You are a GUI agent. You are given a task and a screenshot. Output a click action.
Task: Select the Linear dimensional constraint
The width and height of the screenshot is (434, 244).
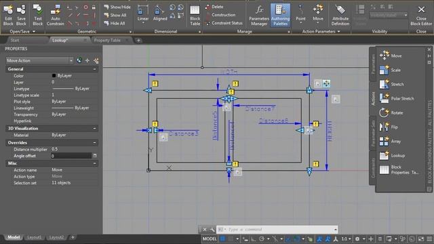[x=143, y=14]
